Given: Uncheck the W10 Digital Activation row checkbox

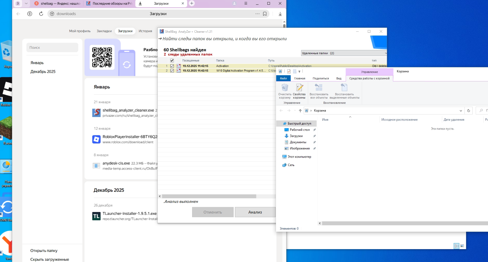Looking at the screenshot, I should coord(172,71).
